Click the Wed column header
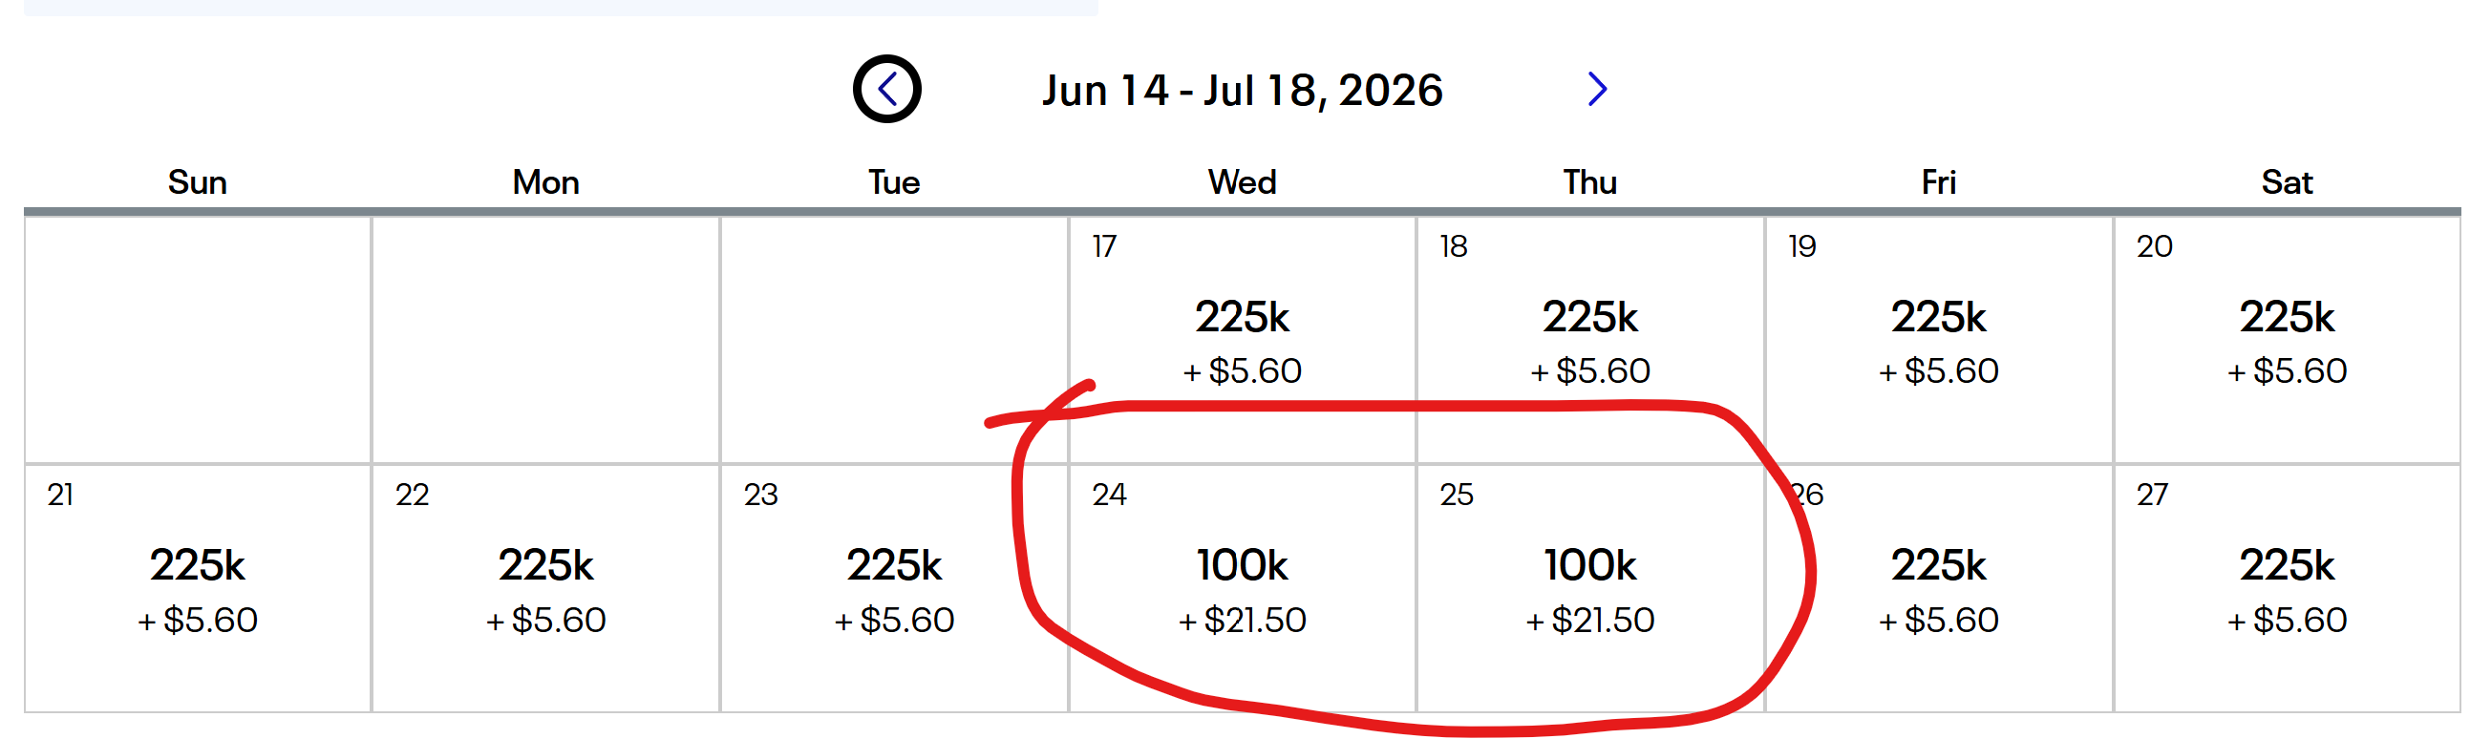This screenshot has width=2470, height=739. point(1243,182)
